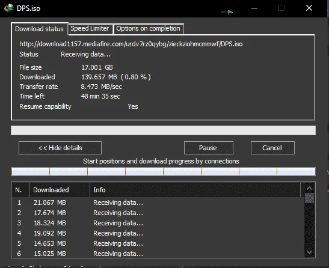
Task: Click the Info column header
Action: click(195, 190)
